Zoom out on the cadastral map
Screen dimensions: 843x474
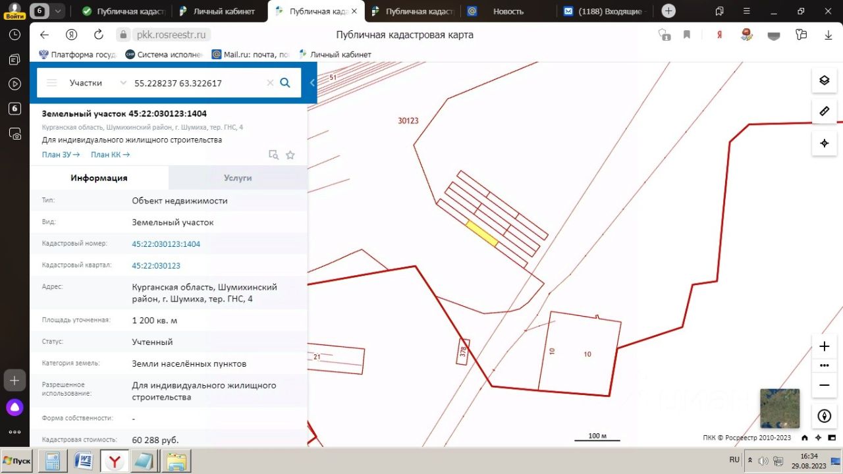824,385
